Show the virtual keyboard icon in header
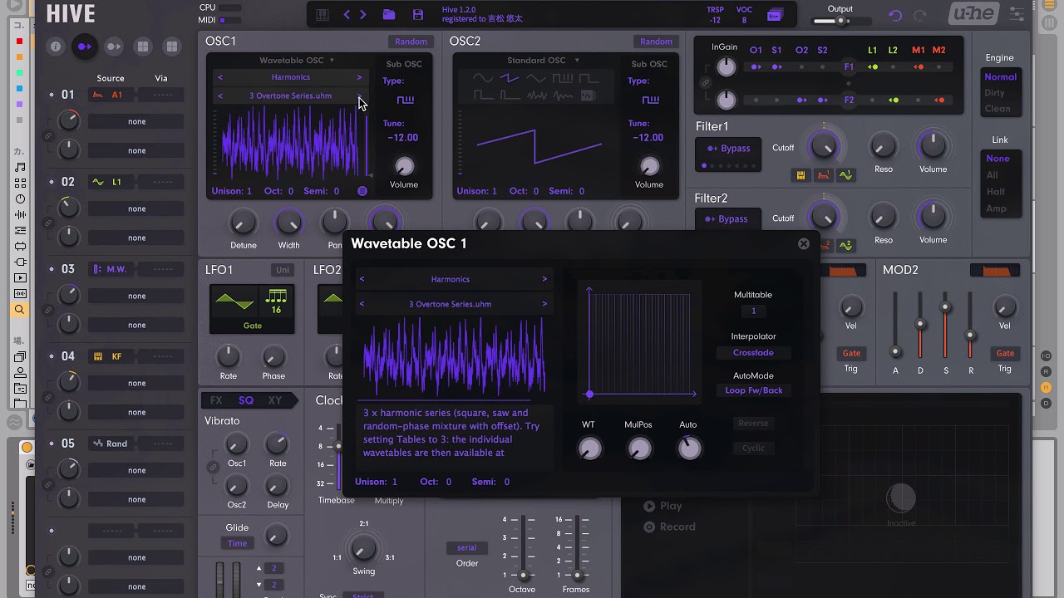 pos(323,15)
